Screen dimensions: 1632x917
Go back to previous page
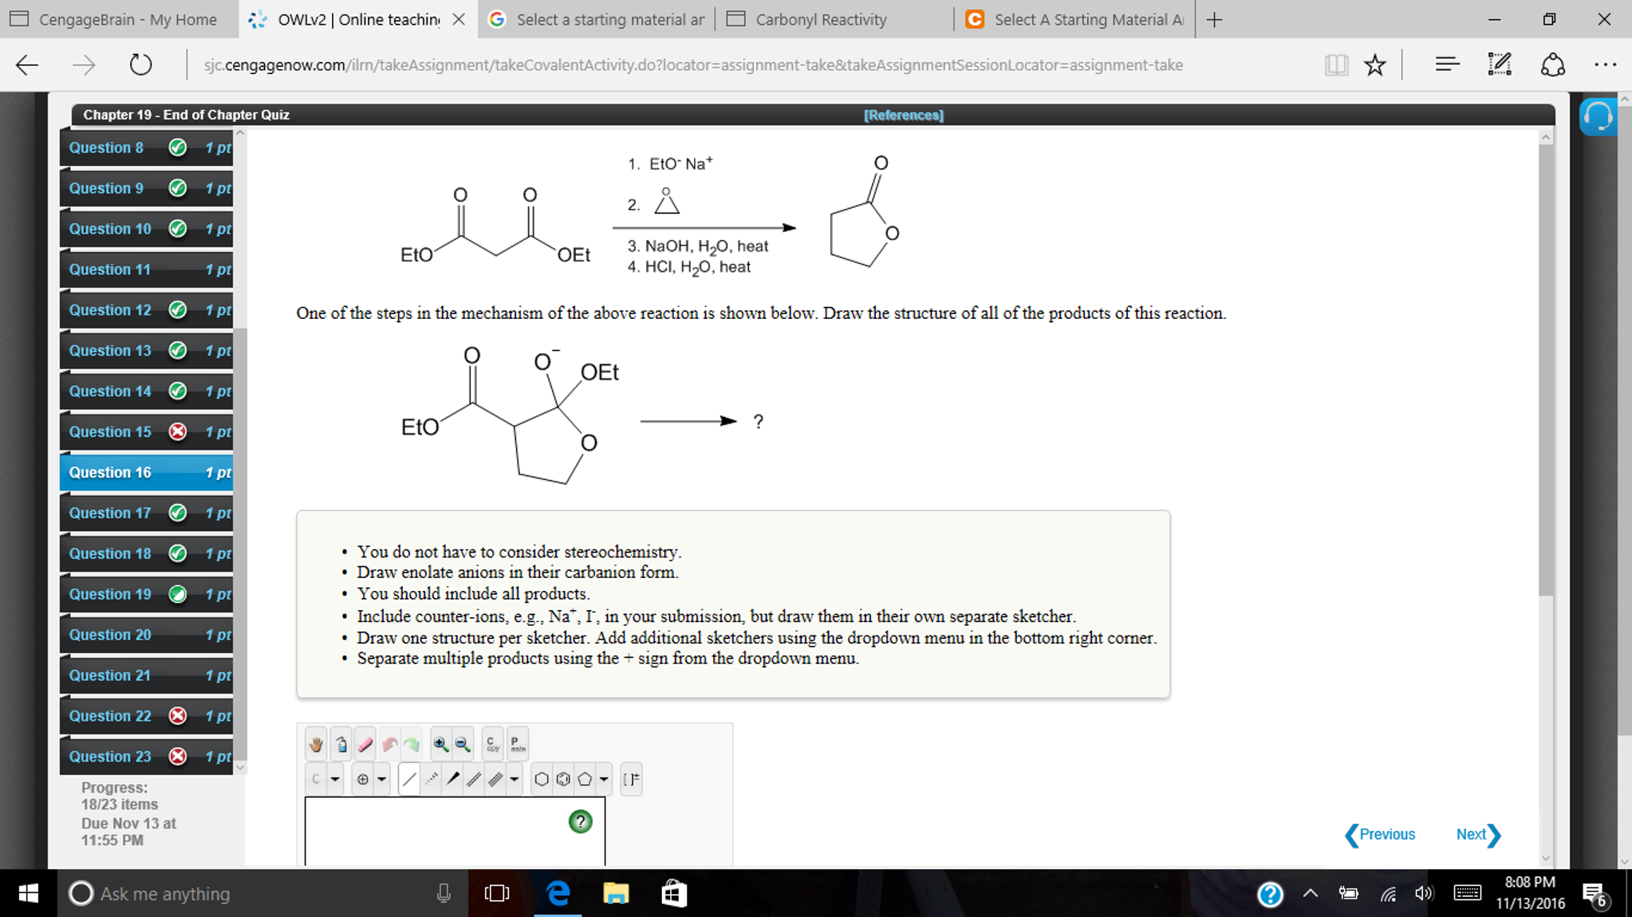point(27,65)
